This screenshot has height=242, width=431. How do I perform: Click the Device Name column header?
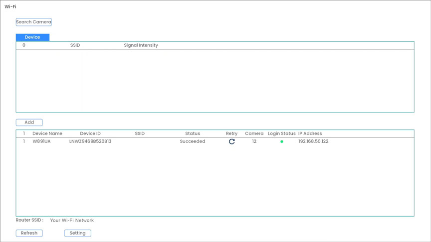coord(47,133)
